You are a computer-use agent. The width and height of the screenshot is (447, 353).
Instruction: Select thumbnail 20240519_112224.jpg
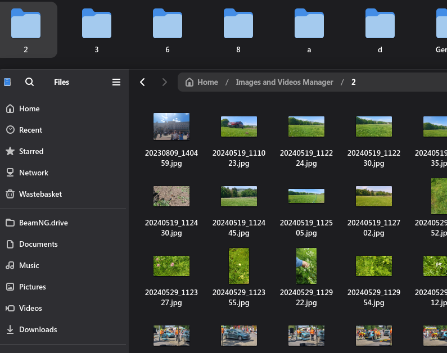[x=306, y=126]
